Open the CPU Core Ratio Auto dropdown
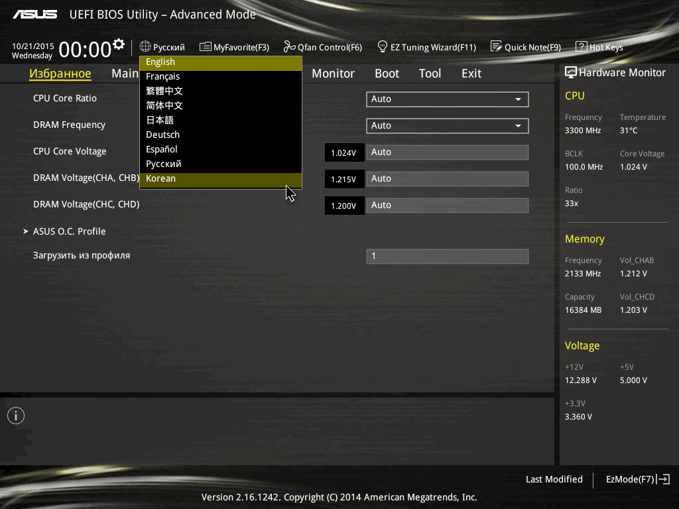 click(448, 99)
